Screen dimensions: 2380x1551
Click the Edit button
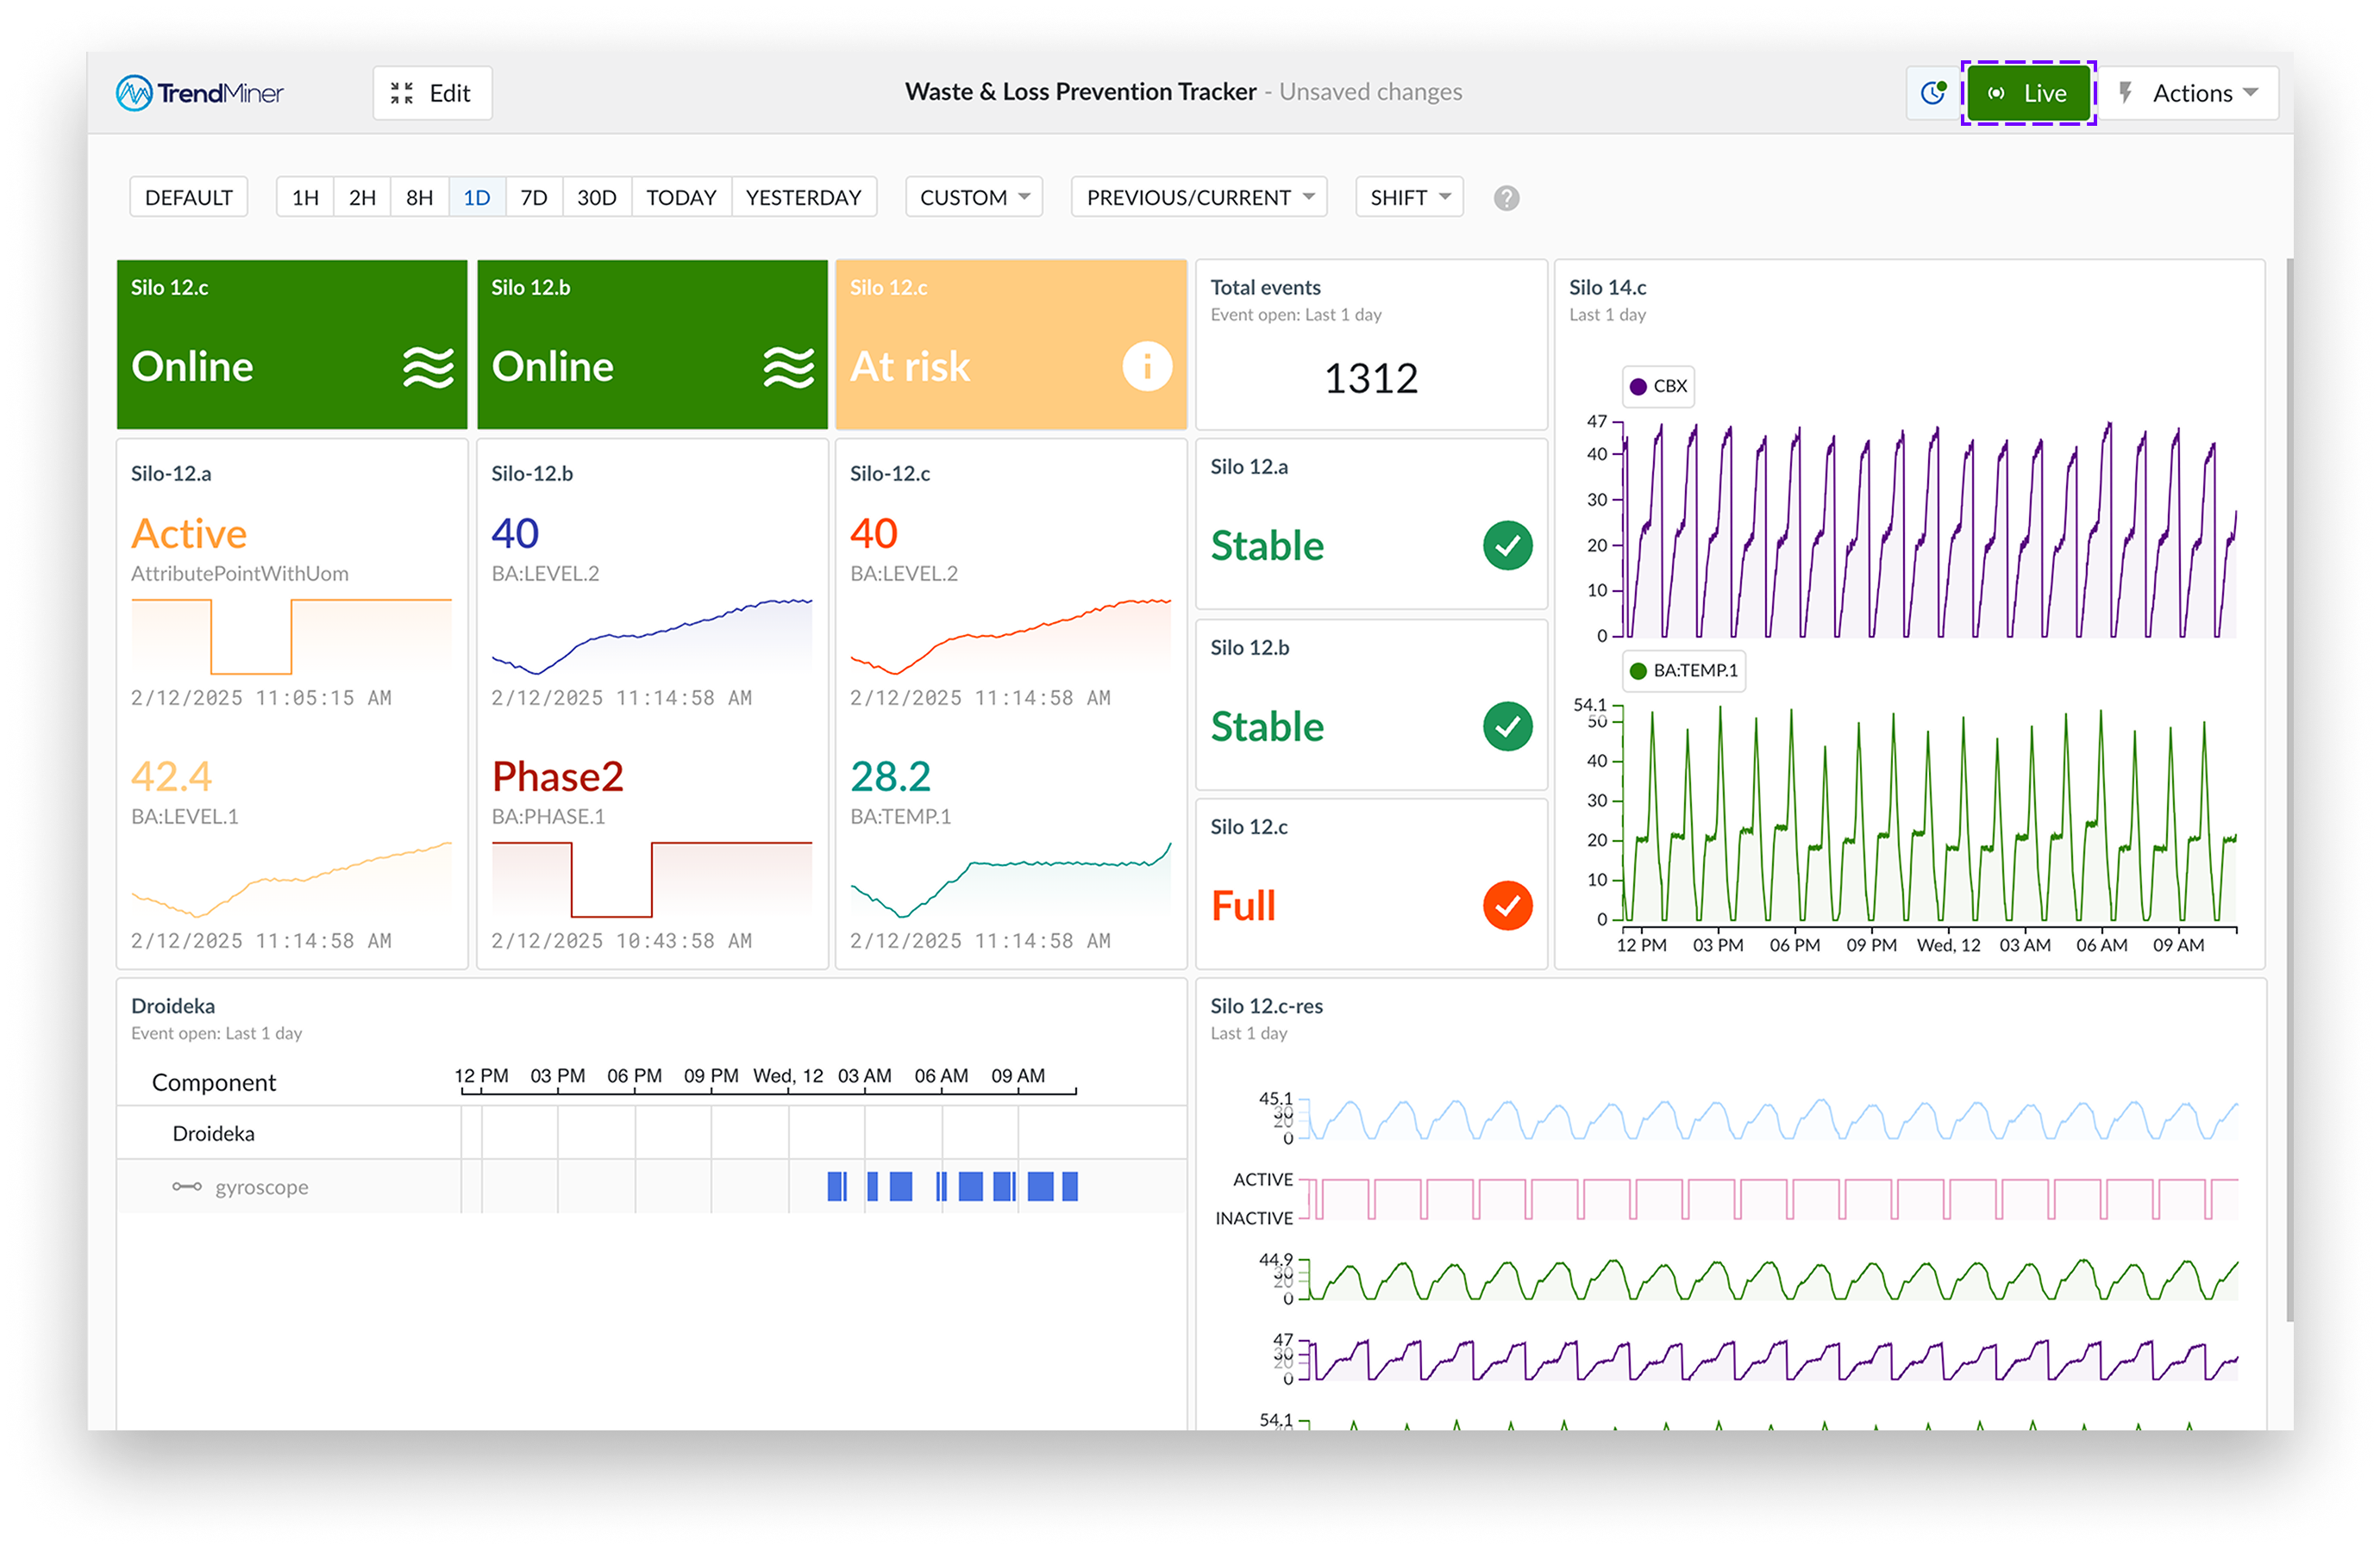coord(432,93)
